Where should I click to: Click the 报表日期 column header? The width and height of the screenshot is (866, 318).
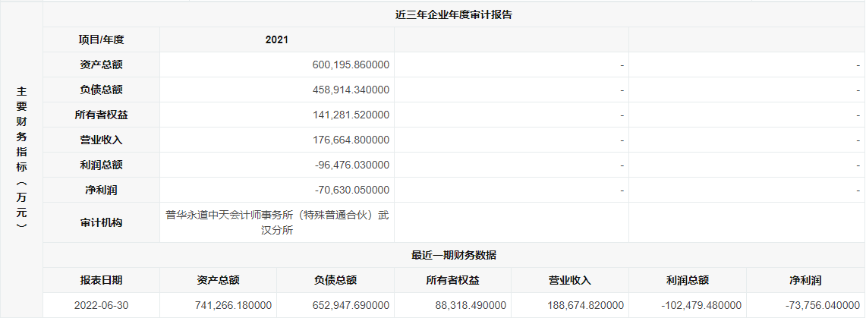coord(101,280)
